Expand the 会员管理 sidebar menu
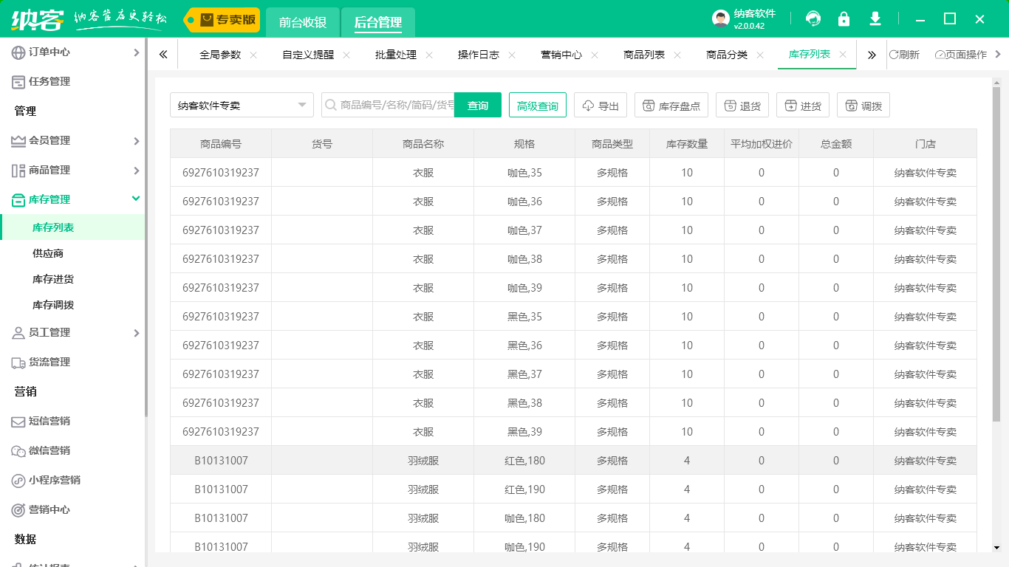The height and width of the screenshot is (567, 1009). click(74, 140)
